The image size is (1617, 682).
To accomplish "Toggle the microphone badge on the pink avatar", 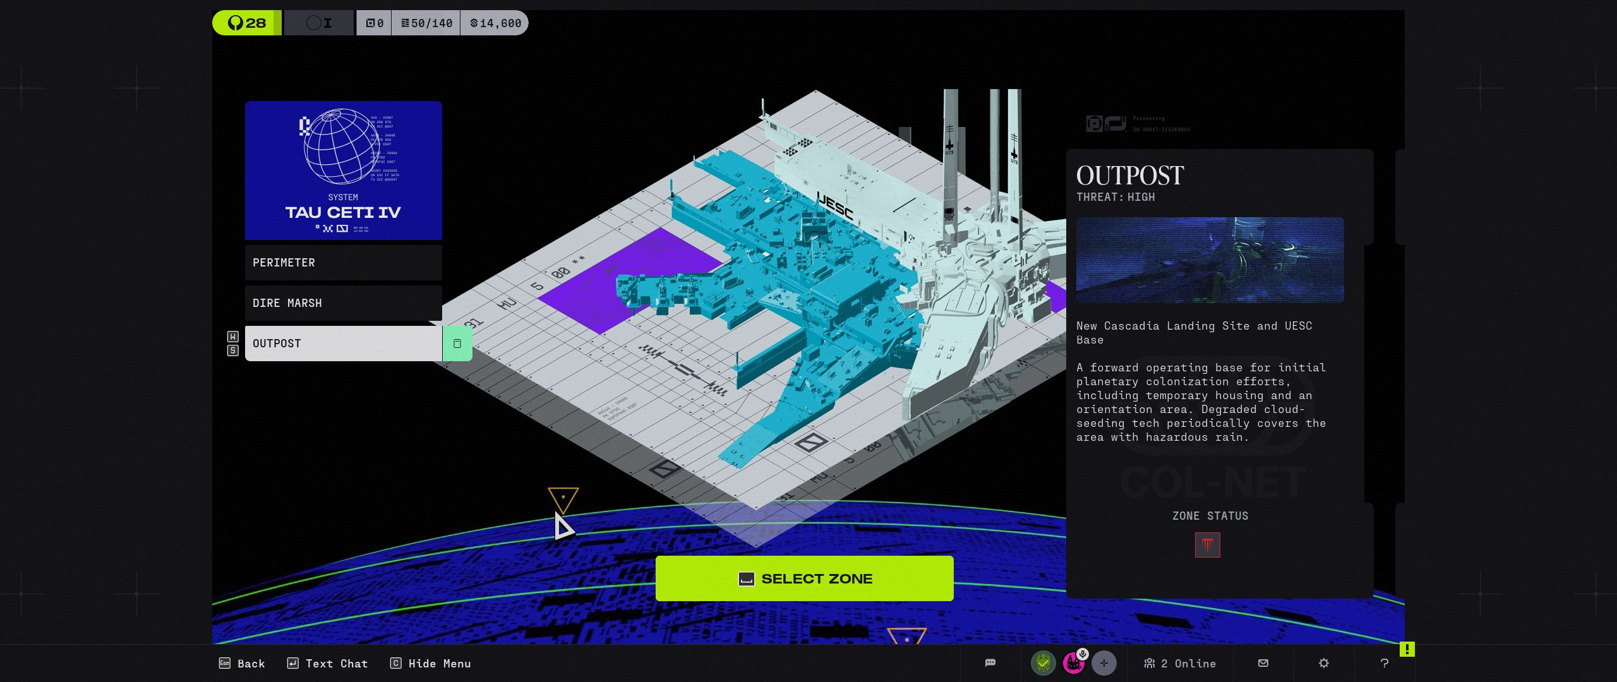I will [x=1083, y=654].
